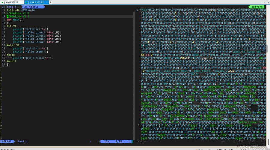Image resolution: width=270 pixels, height=150 pixels.
Task: Click the opening brace on line 5
Action: 7,23
